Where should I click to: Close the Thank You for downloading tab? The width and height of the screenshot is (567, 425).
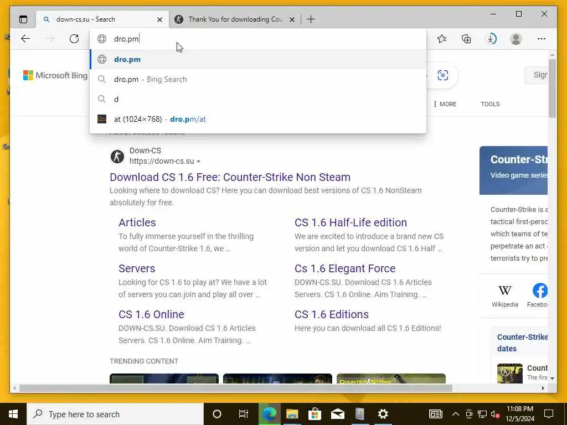point(292,19)
